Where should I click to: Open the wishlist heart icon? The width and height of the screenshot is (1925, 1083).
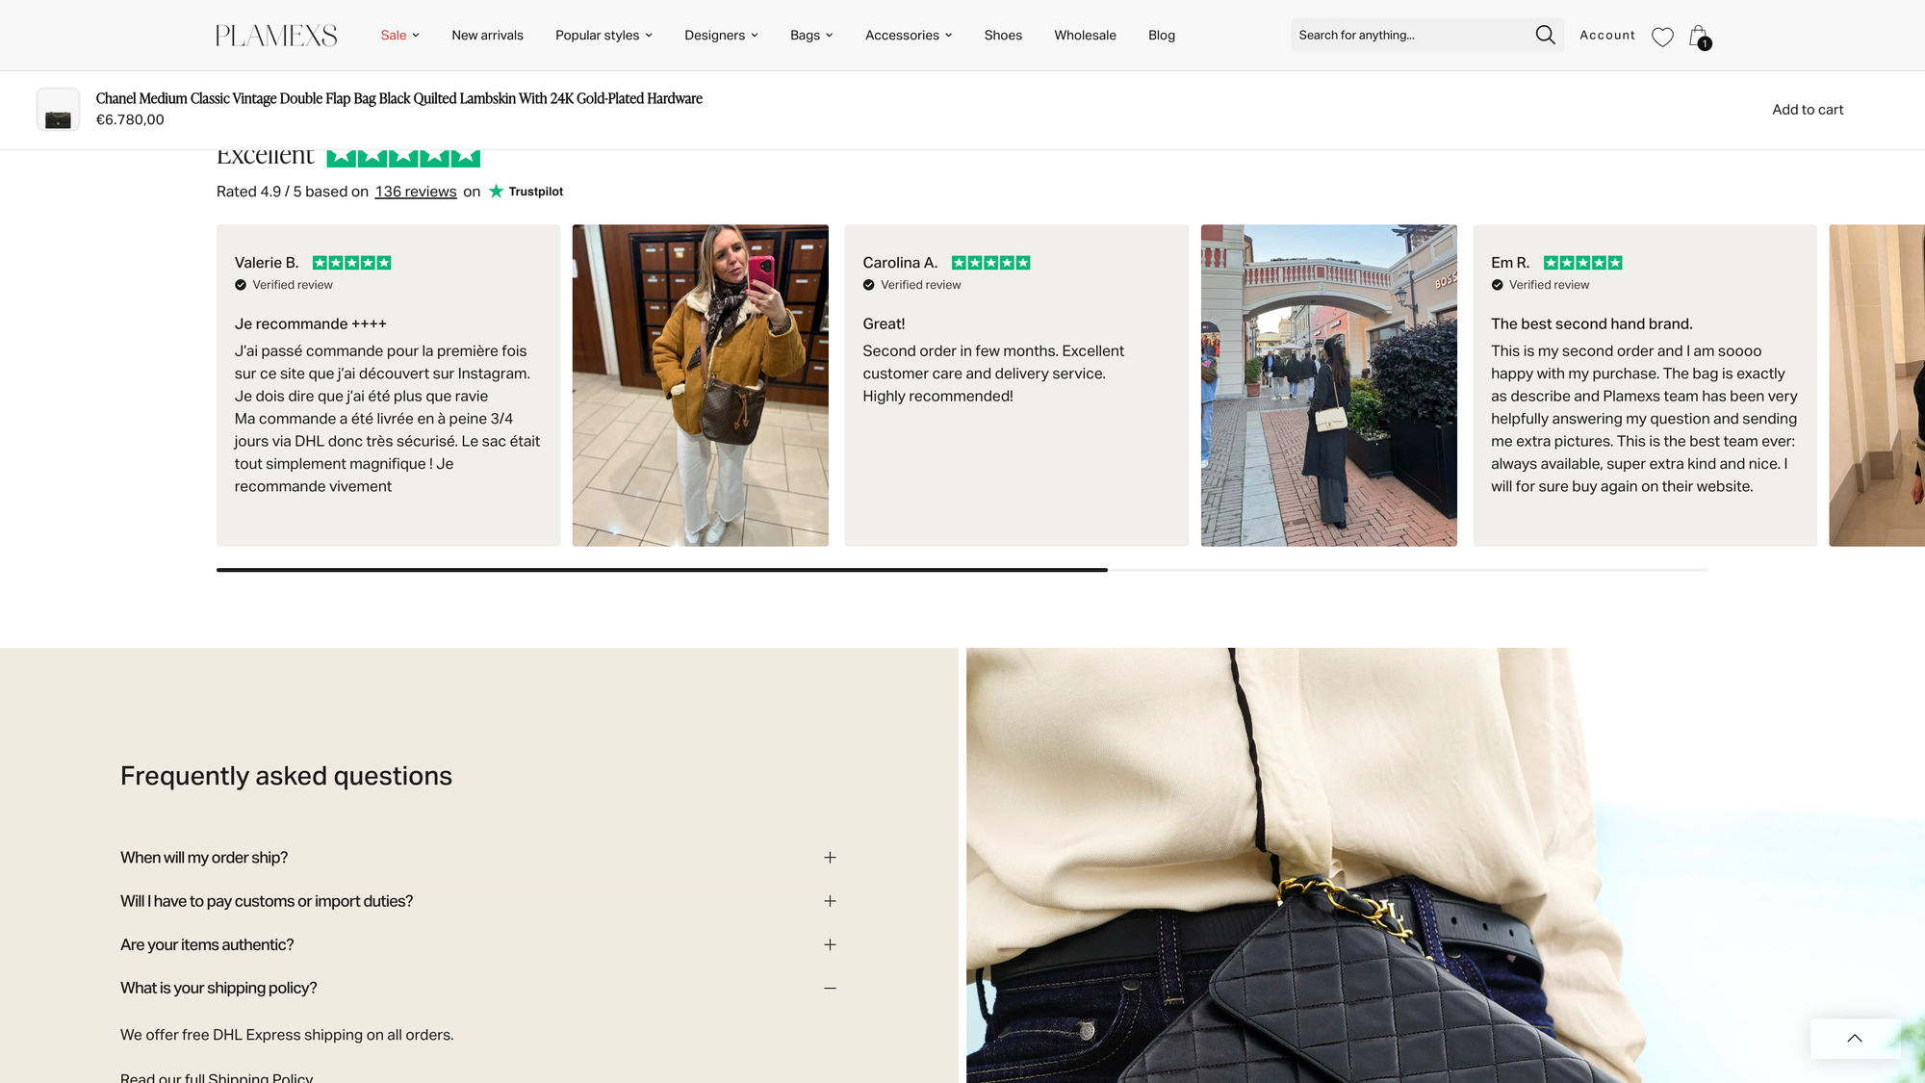(1662, 37)
